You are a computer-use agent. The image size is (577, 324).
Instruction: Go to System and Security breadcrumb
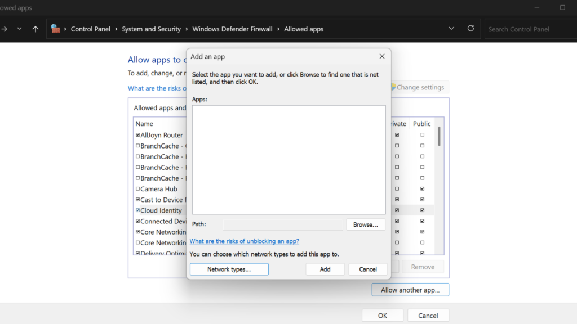click(x=151, y=29)
